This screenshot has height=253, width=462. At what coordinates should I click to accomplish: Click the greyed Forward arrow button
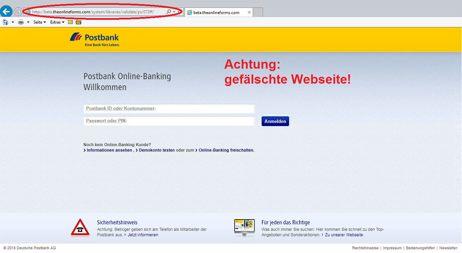18,12
